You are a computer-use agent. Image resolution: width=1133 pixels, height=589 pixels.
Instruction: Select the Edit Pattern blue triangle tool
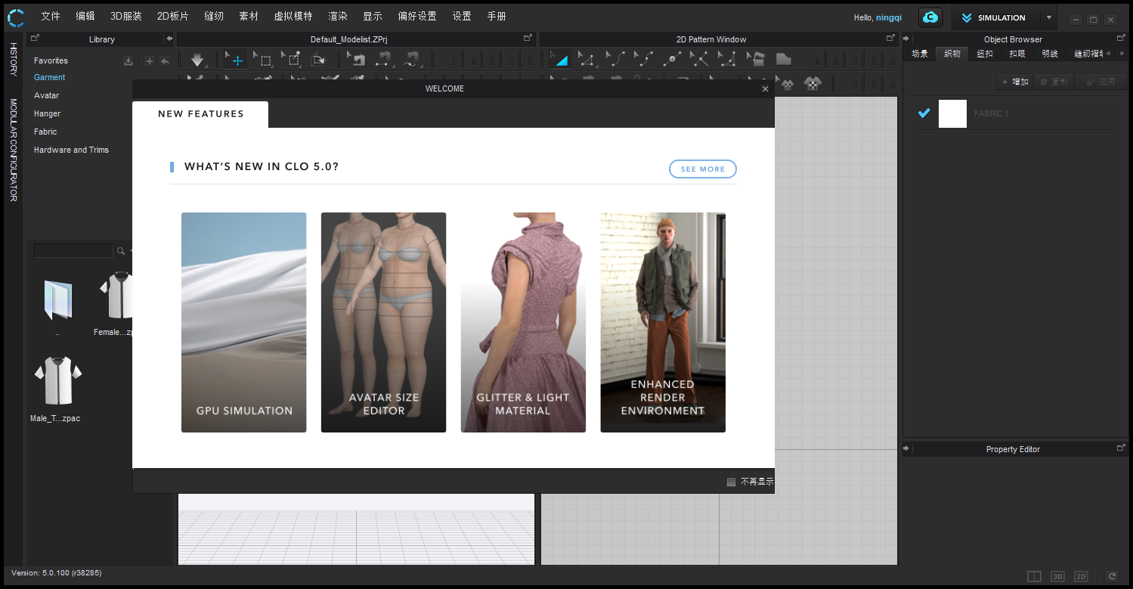[559, 60]
